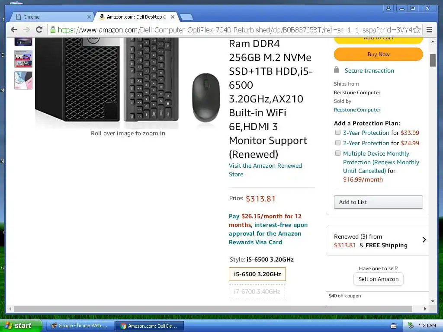Open the Chrome hamburger menu
This screenshot has height=332, width=443.
429,30
